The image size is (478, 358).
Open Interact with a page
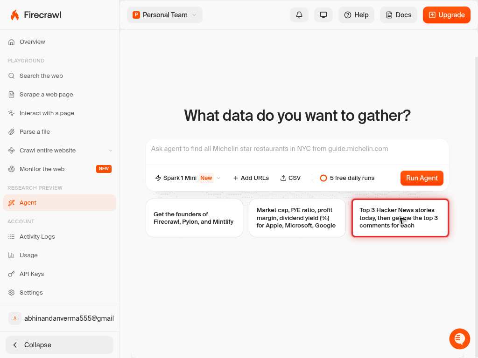point(59,113)
